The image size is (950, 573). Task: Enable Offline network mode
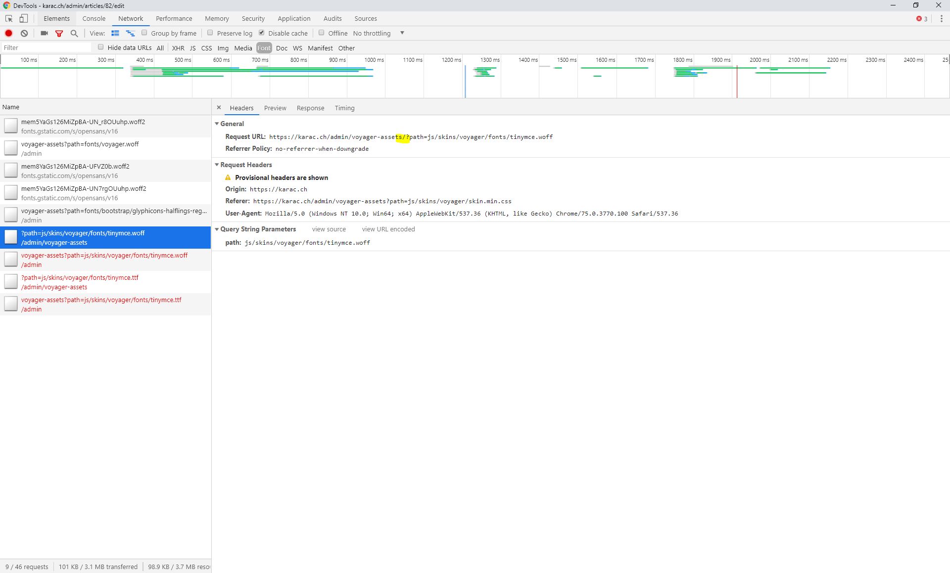tap(322, 33)
